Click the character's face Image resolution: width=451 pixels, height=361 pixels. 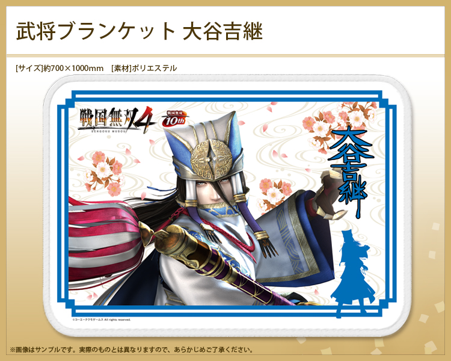tap(215, 192)
